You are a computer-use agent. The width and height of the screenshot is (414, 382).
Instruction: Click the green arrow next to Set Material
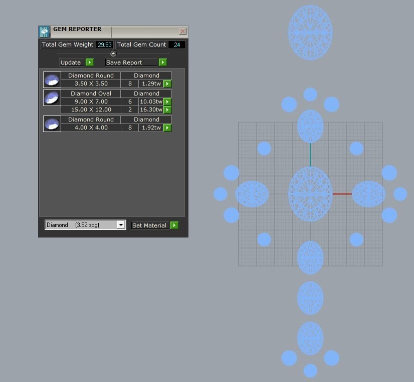pos(174,225)
